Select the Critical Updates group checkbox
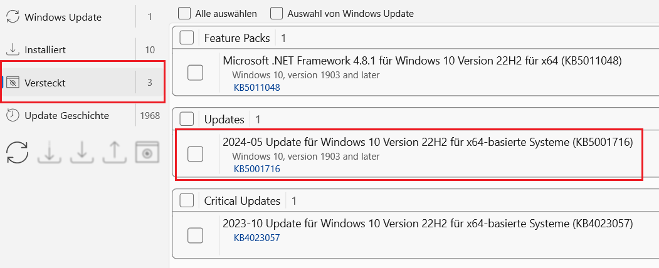 (x=186, y=200)
